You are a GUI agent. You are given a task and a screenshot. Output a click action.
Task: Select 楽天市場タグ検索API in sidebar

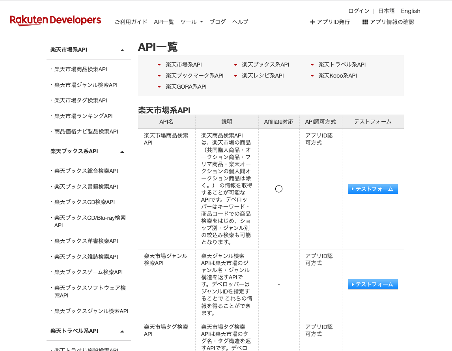point(81,100)
